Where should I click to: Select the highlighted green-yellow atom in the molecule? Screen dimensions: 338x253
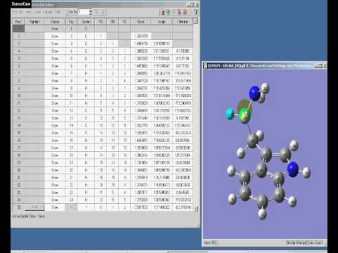[x=245, y=115]
